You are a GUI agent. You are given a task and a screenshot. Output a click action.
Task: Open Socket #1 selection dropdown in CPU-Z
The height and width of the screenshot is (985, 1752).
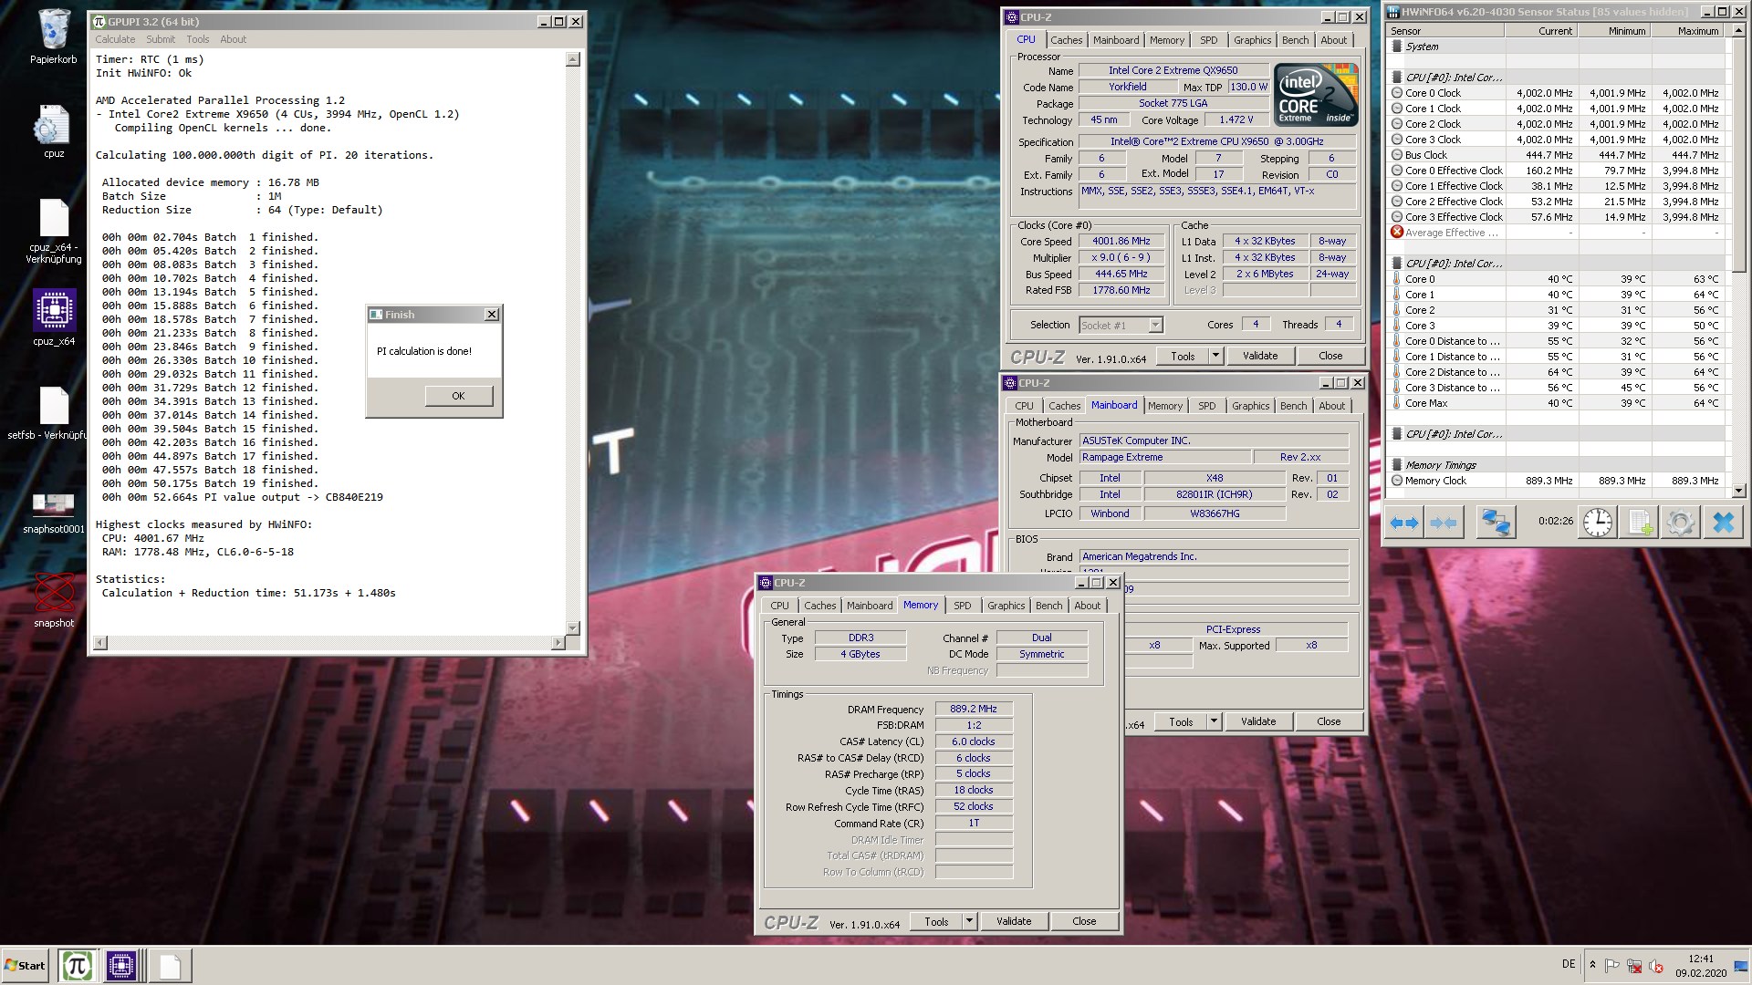click(1155, 326)
